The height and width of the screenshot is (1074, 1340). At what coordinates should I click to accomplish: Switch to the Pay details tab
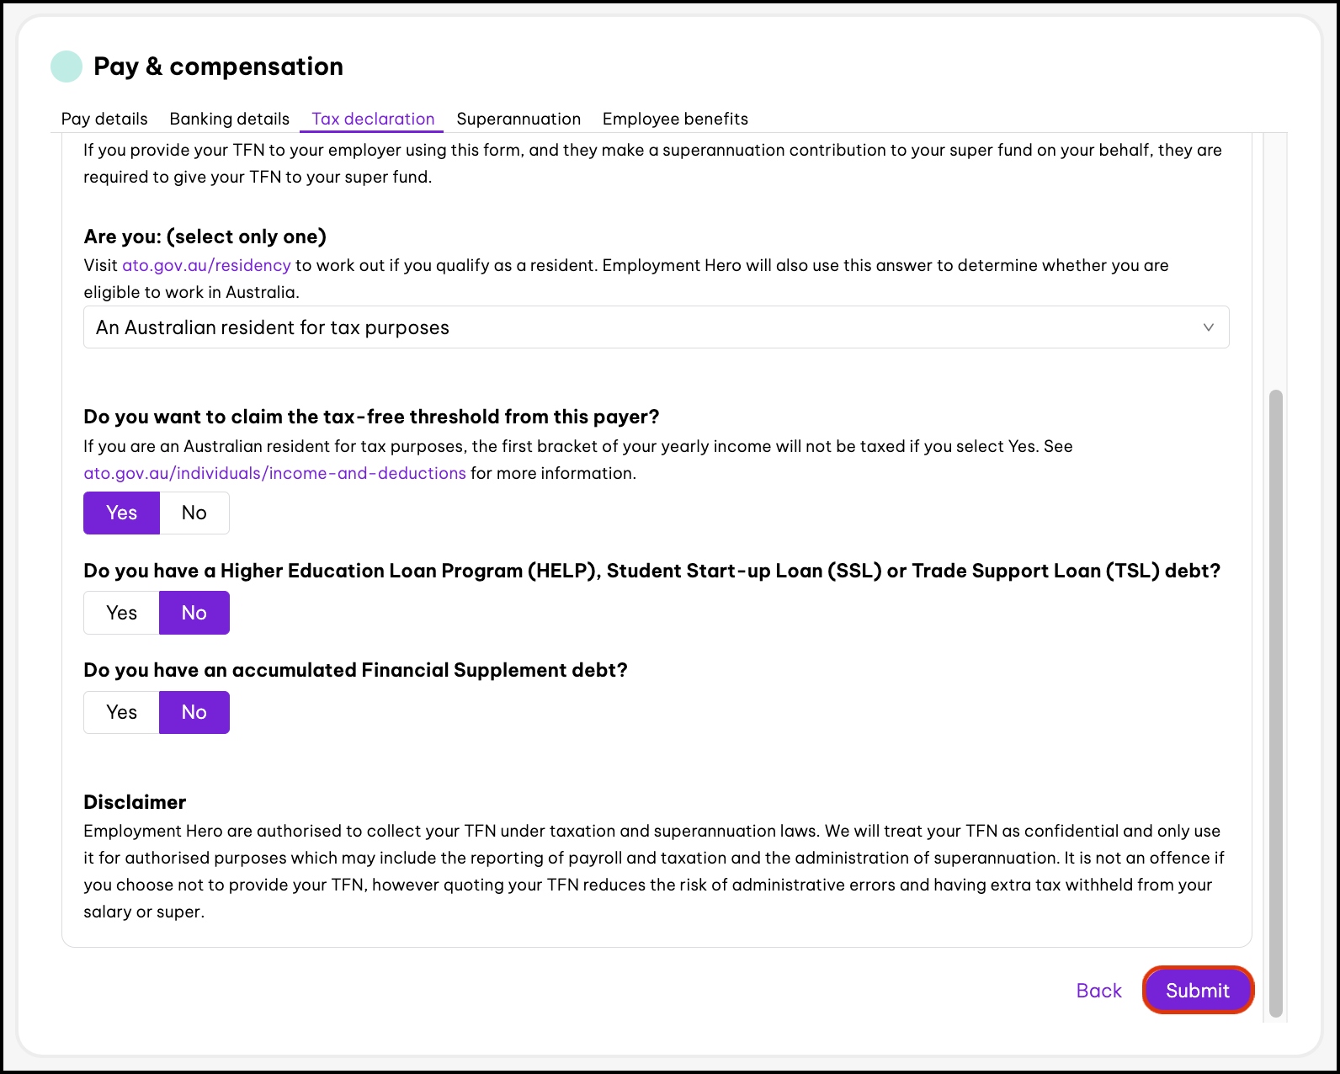point(104,119)
